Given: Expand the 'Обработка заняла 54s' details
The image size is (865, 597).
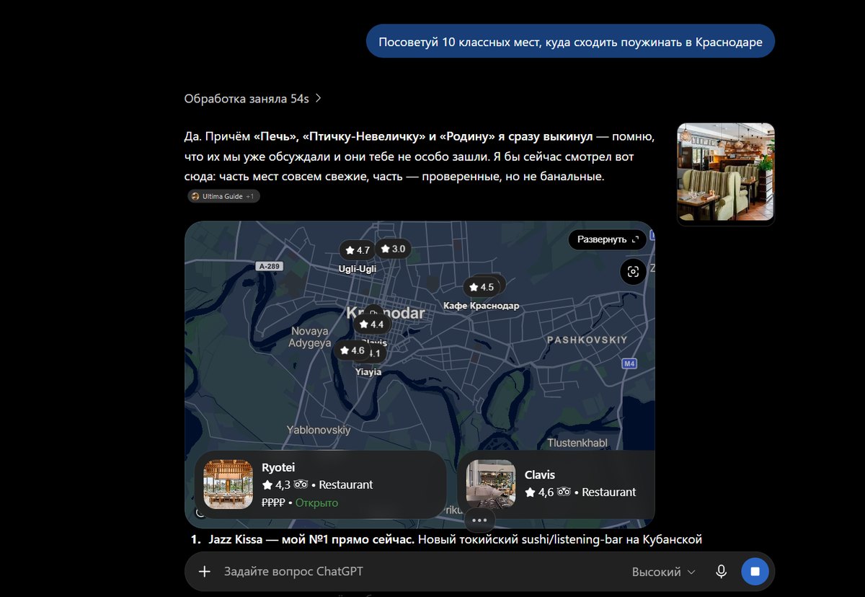Looking at the screenshot, I should pos(253,99).
